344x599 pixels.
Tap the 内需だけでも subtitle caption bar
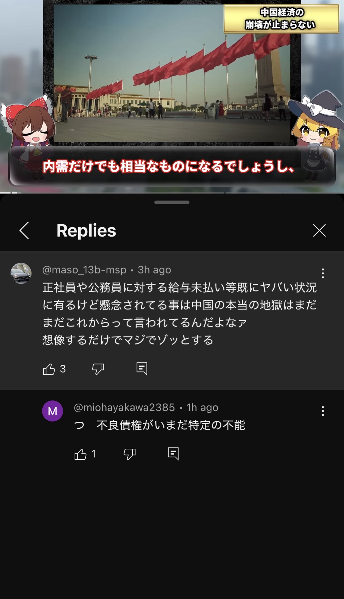[172, 167]
